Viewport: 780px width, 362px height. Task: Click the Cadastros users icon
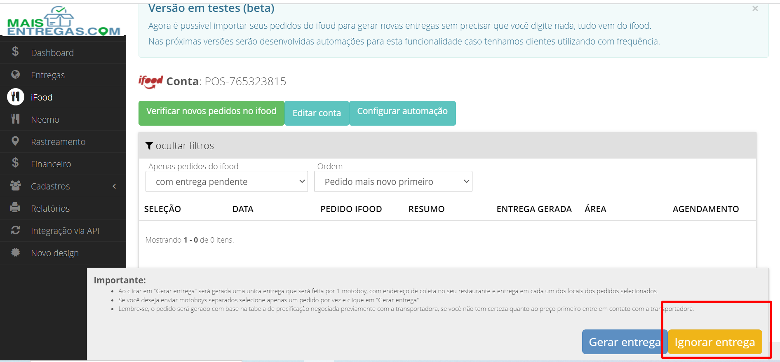click(x=16, y=185)
